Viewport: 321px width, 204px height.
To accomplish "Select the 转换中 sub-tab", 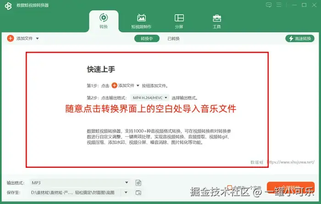I will point(147,39).
